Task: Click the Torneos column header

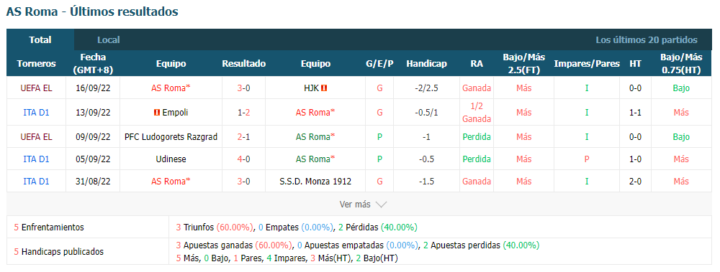Action: pyautogui.click(x=36, y=64)
